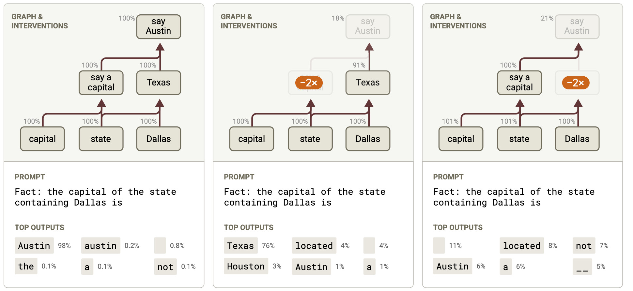
Task: Click the Texas node in middle graph
Action: click(368, 83)
